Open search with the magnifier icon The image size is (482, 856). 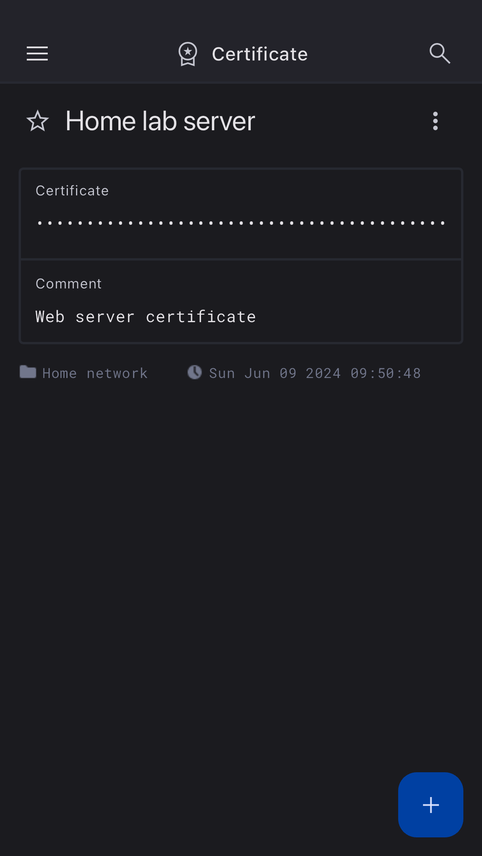click(x=440, y=53)
